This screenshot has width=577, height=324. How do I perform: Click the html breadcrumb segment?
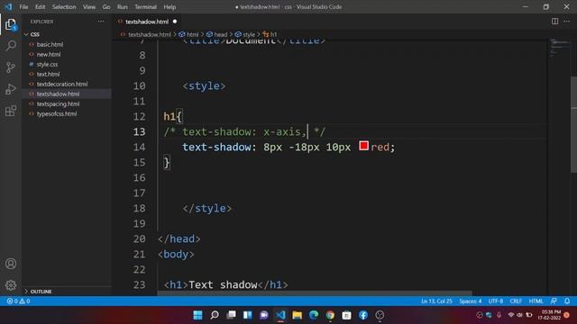[188, 34]
